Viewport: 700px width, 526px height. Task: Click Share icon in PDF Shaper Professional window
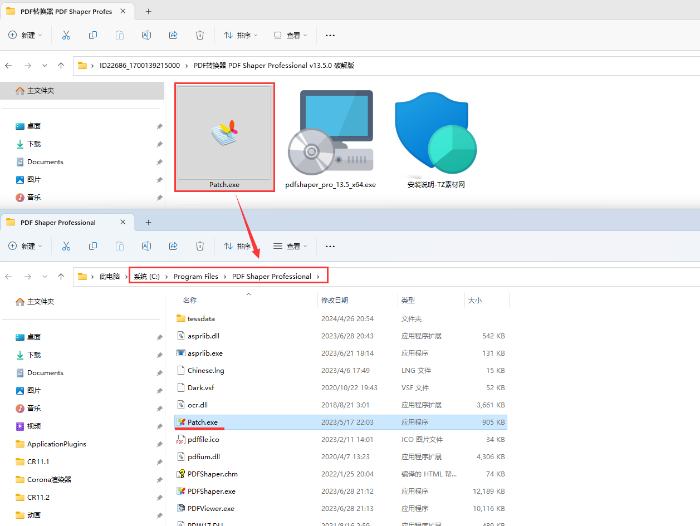[x=173, y=246]
